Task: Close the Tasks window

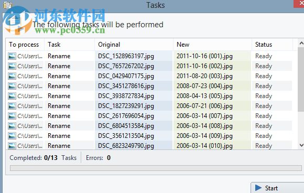Action: pos(299,4)
